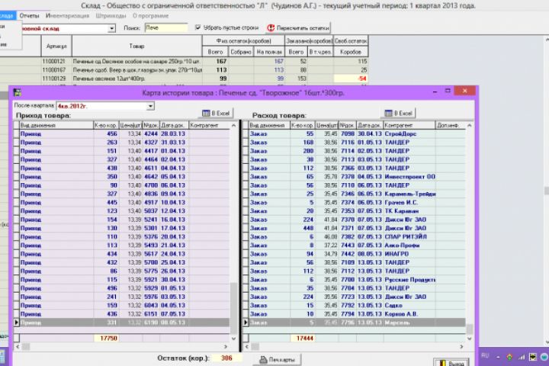The height and width of the screenshot is (366, 549).
Task: Click the Пересчитать остатки button
Action: click(x=298, y=27)
